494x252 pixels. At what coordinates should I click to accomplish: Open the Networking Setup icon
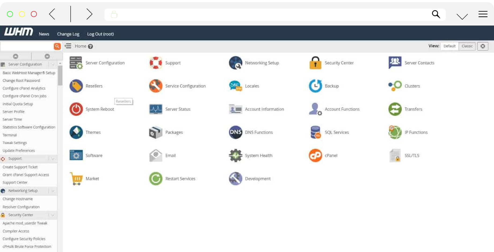[x=235, y=63]
